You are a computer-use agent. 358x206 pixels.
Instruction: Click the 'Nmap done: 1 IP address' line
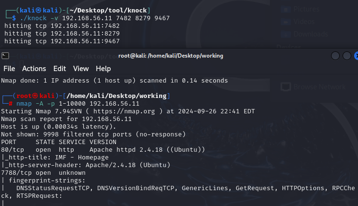click(115, 81)
